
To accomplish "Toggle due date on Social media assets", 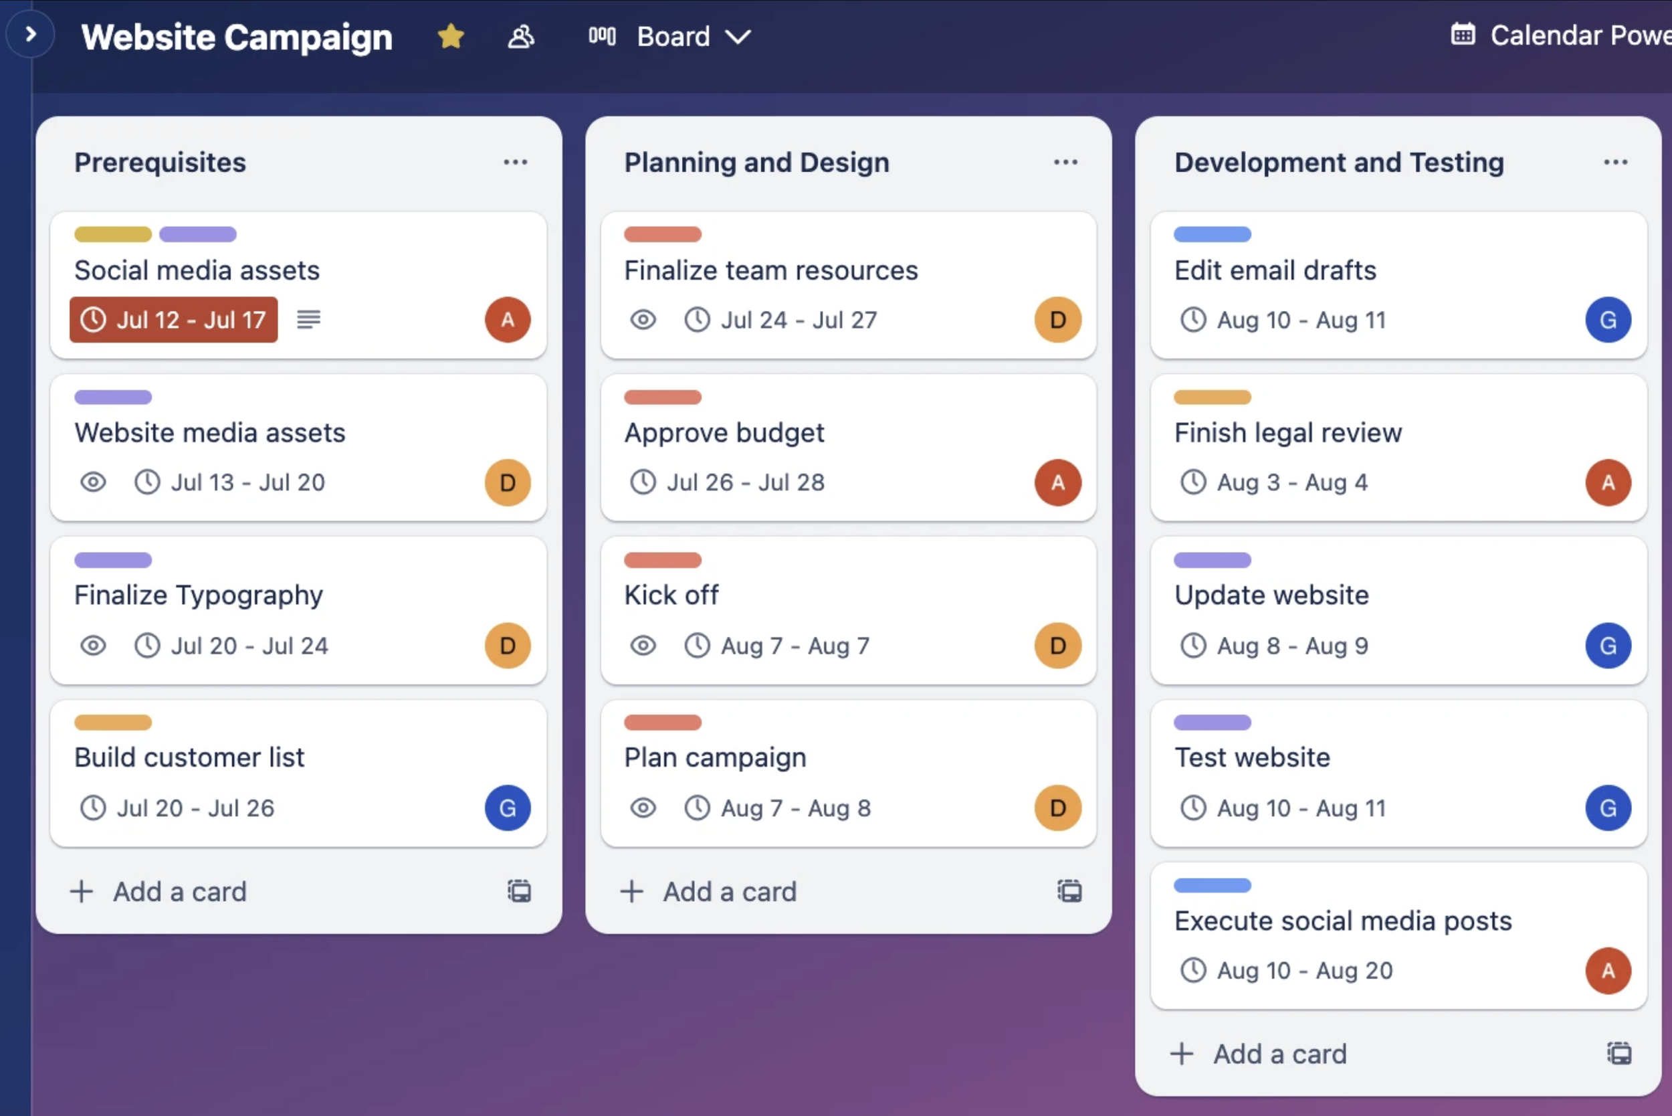I will click(x=174, y=320).
